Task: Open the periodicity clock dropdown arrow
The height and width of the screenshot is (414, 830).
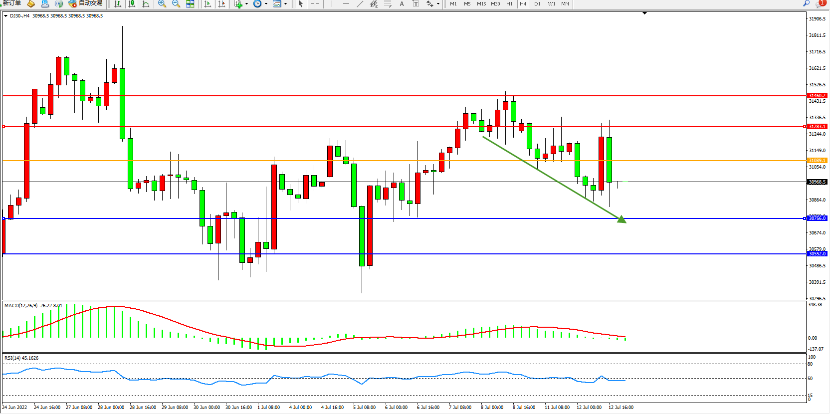Action: click(x=266, y=4)
